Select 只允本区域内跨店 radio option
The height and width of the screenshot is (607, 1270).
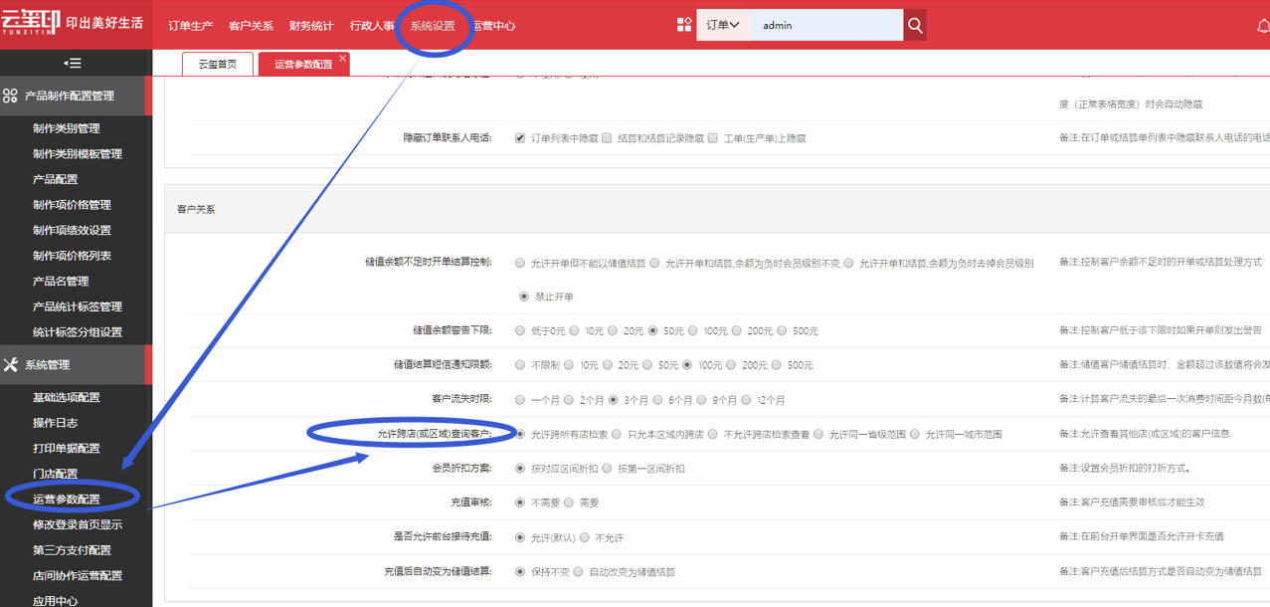point(617,434)
